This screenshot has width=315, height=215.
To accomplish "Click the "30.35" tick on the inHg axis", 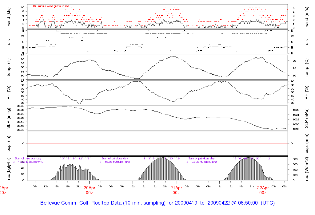I will pos(21,106).
